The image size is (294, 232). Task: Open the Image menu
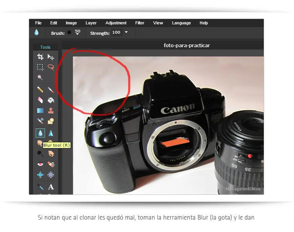(71, 23)
